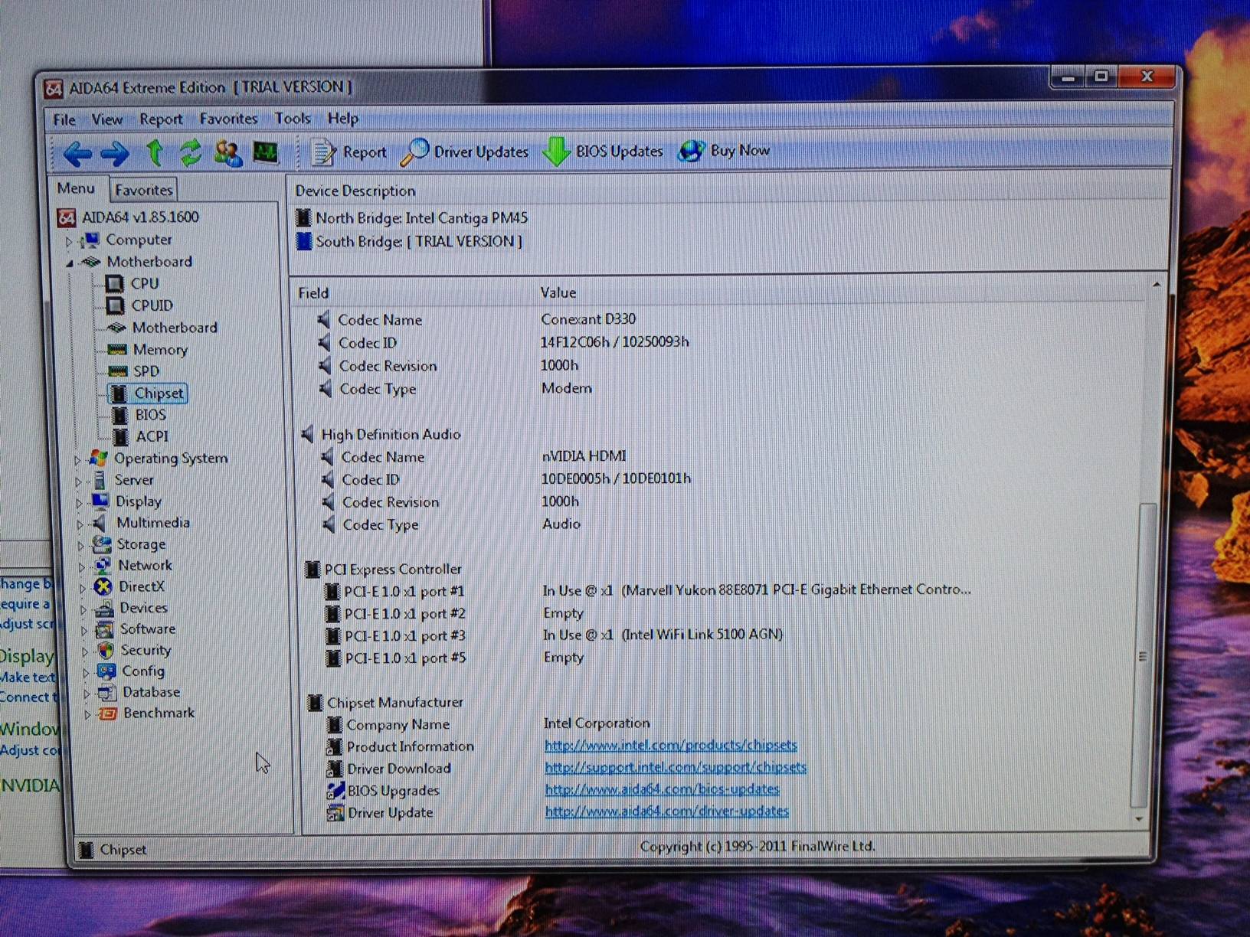Open the Favorites menu
Screen dimensions: 1250x937
pos(228,119)
